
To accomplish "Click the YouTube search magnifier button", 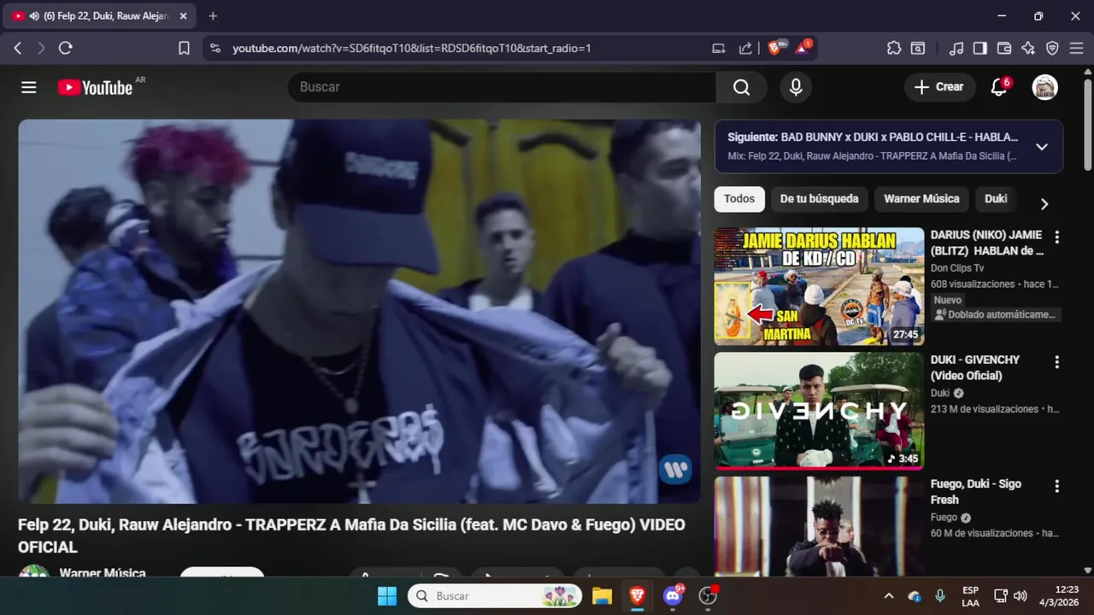I will [741, 87].
